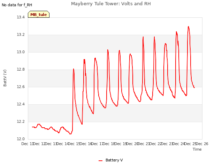Click the 12.6 y-axis tick label
The height and width of the screenshot is (167, 223).
(21, 87)
